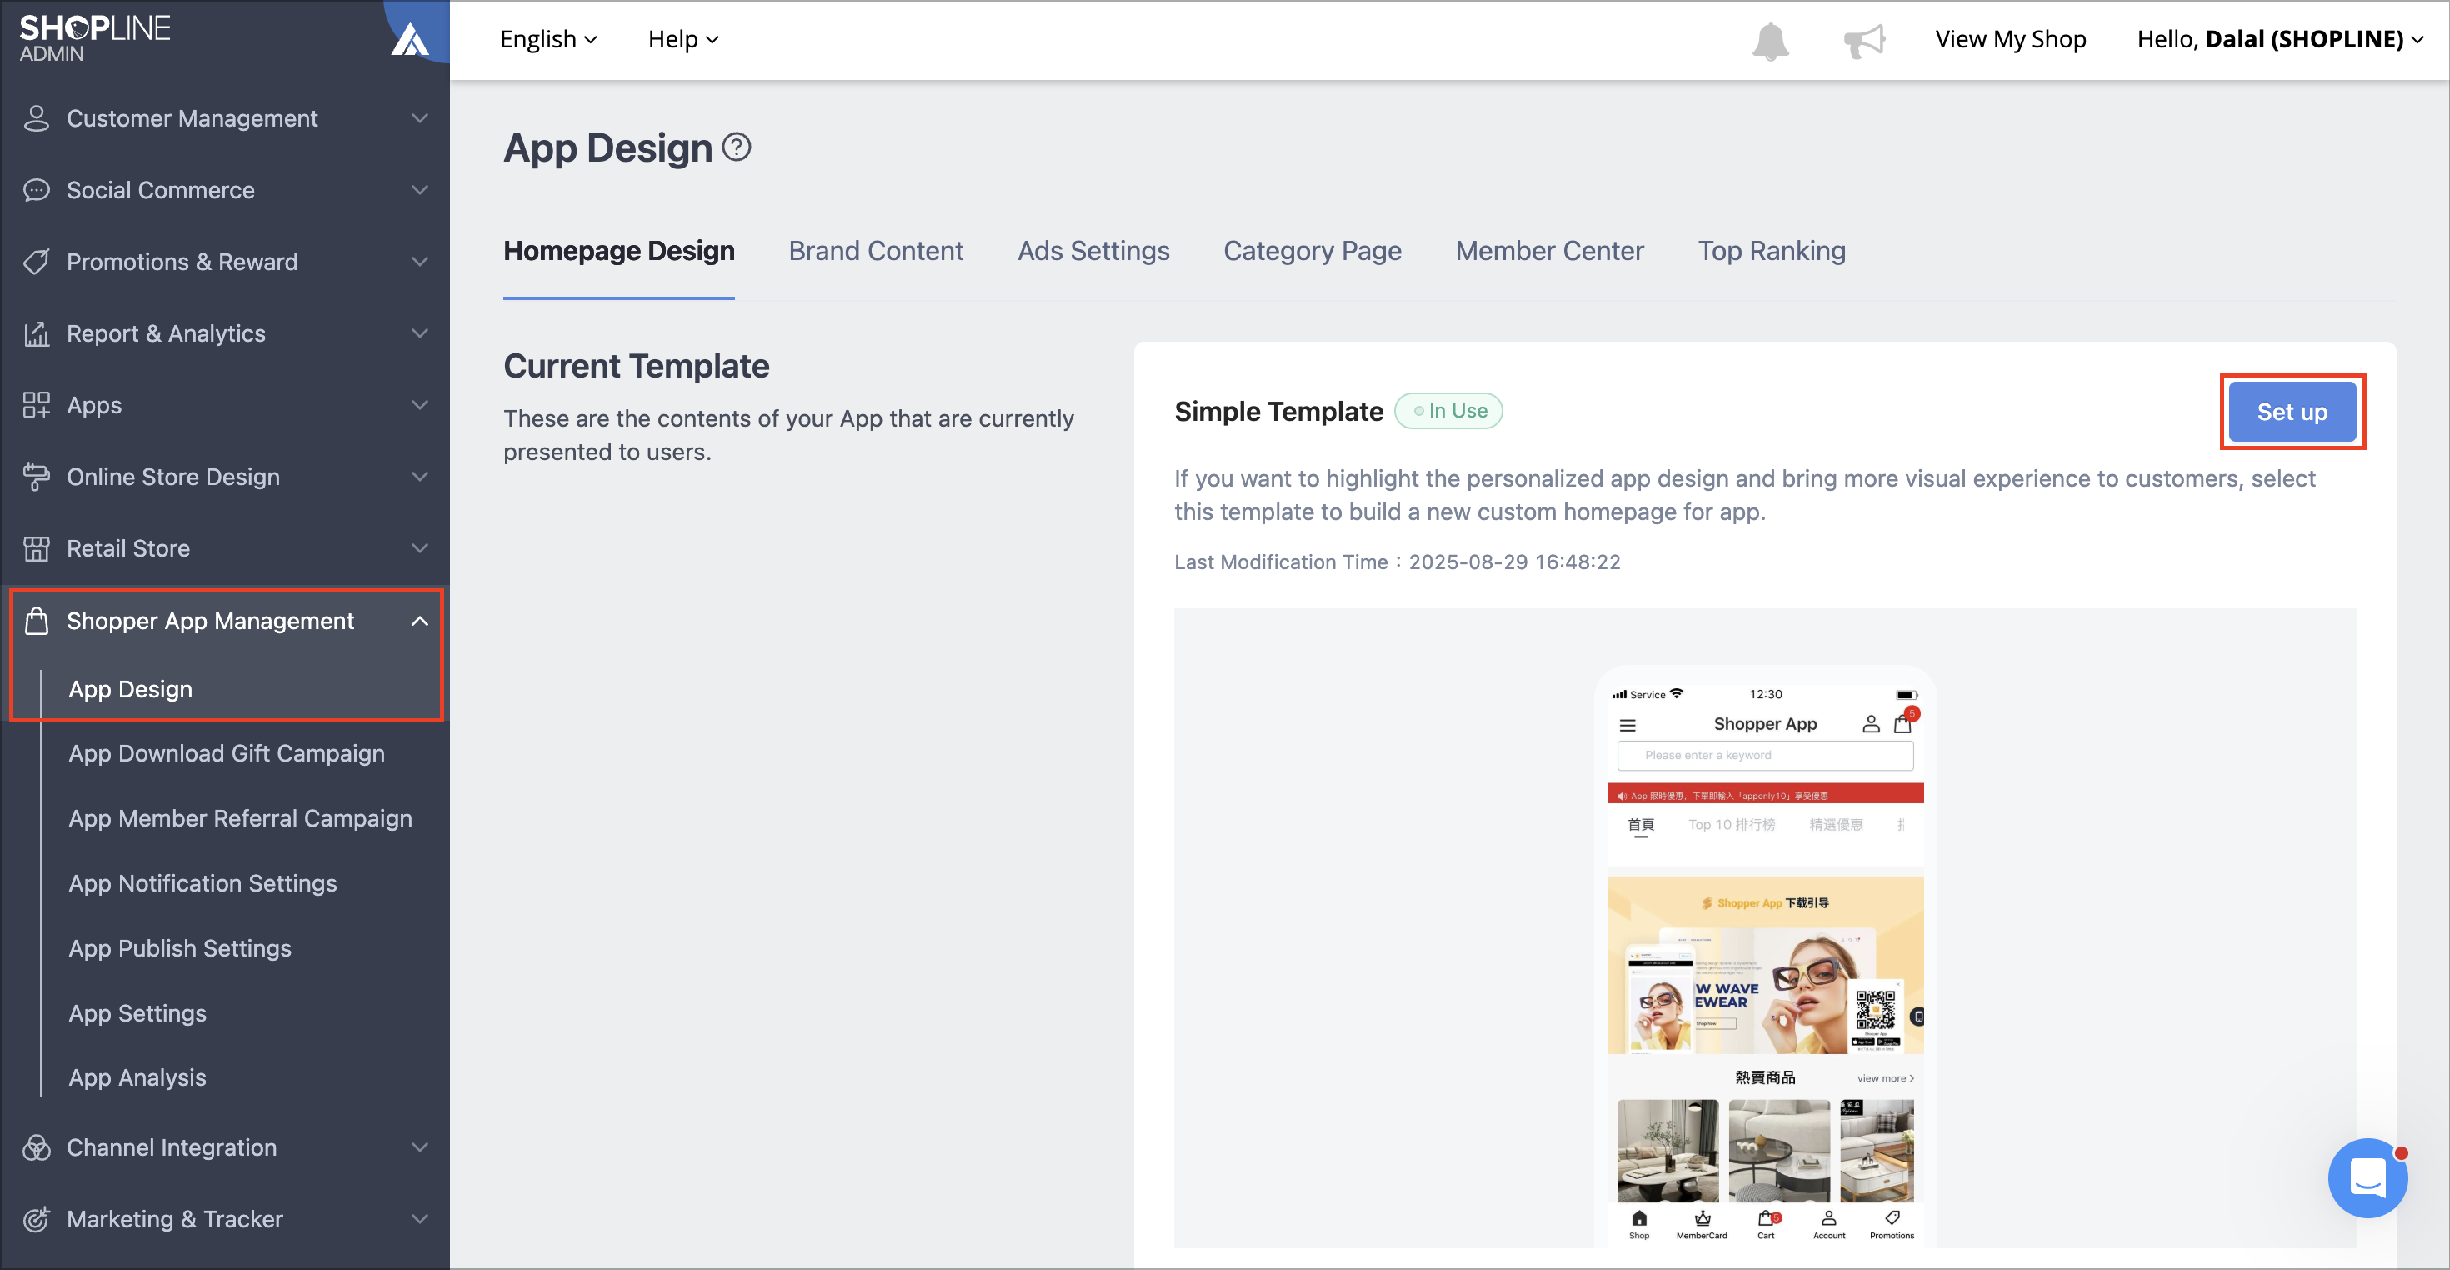Click the MemberCard crown icon in preview footer

tap(1702, 1218)
